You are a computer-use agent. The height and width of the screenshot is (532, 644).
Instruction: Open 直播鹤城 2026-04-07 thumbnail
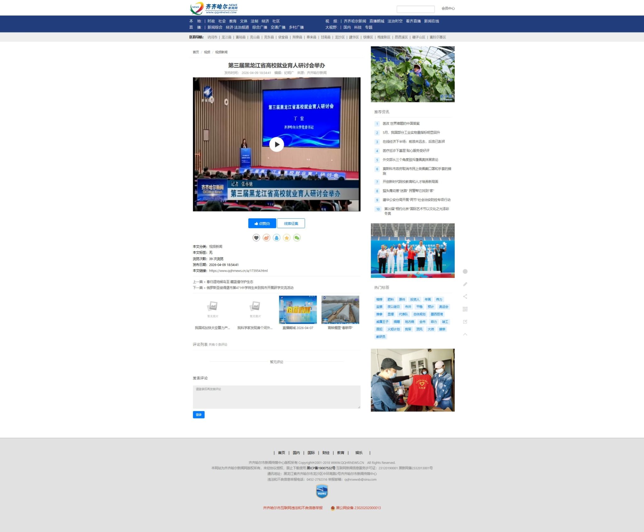click(x=298, y=310)
